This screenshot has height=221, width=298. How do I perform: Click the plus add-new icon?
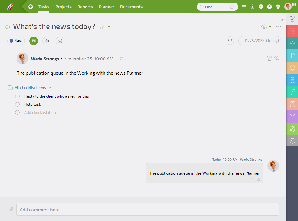pos(30,7)
